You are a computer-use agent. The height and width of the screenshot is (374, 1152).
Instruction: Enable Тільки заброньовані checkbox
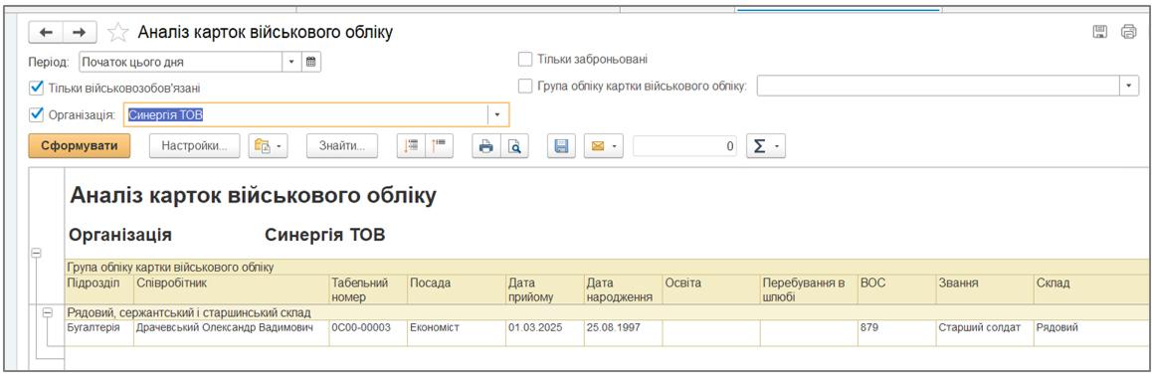coord(524,59)
